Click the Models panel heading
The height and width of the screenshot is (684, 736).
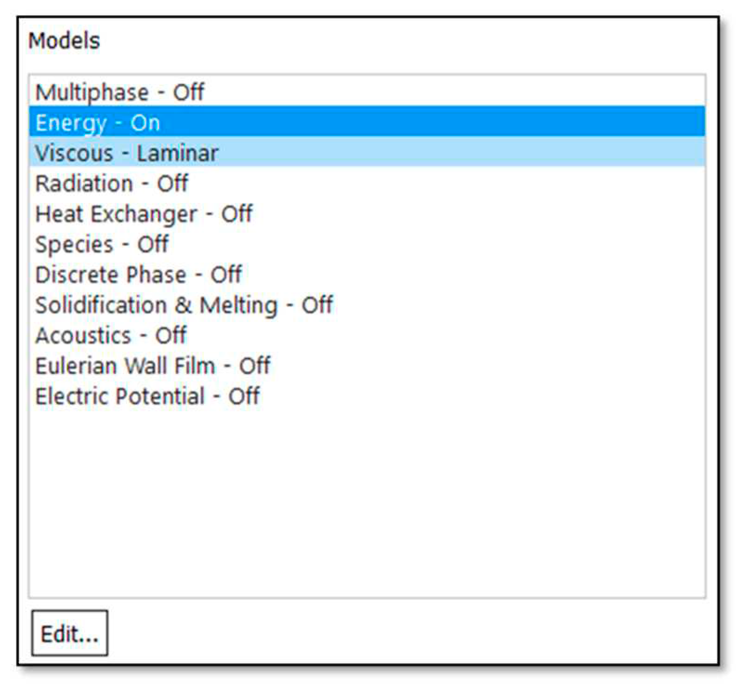coord(64,41)
